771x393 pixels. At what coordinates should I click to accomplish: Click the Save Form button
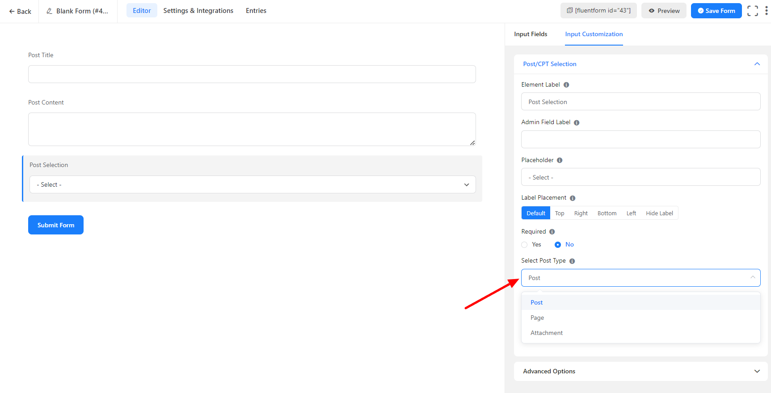(716, 11)
